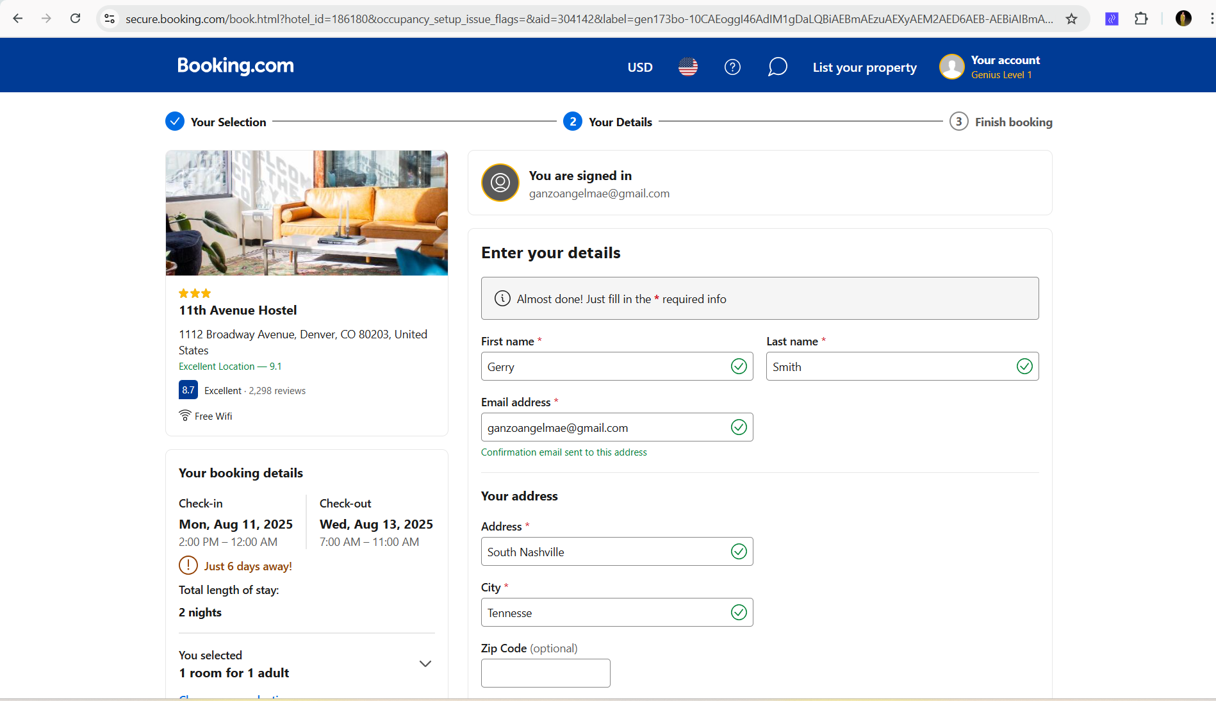This screenshot has height=701, width=1216.
Task: Select the Your Details step label
Action: click(620, 122)
